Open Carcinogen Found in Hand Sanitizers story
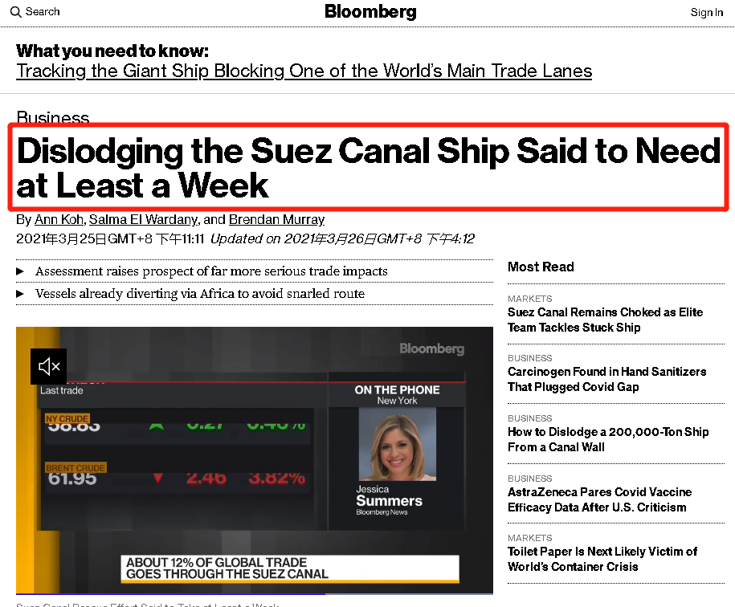The width and height of the screenshot is (735, 607). pyautogui.click(x=606, y=379)
